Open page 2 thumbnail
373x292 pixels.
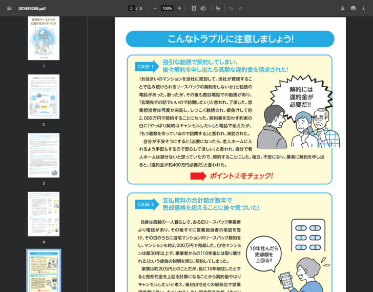coord(44,96)
